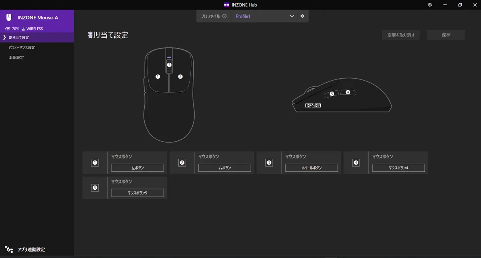Expand the profile list chevron arrow

point(292,16)
